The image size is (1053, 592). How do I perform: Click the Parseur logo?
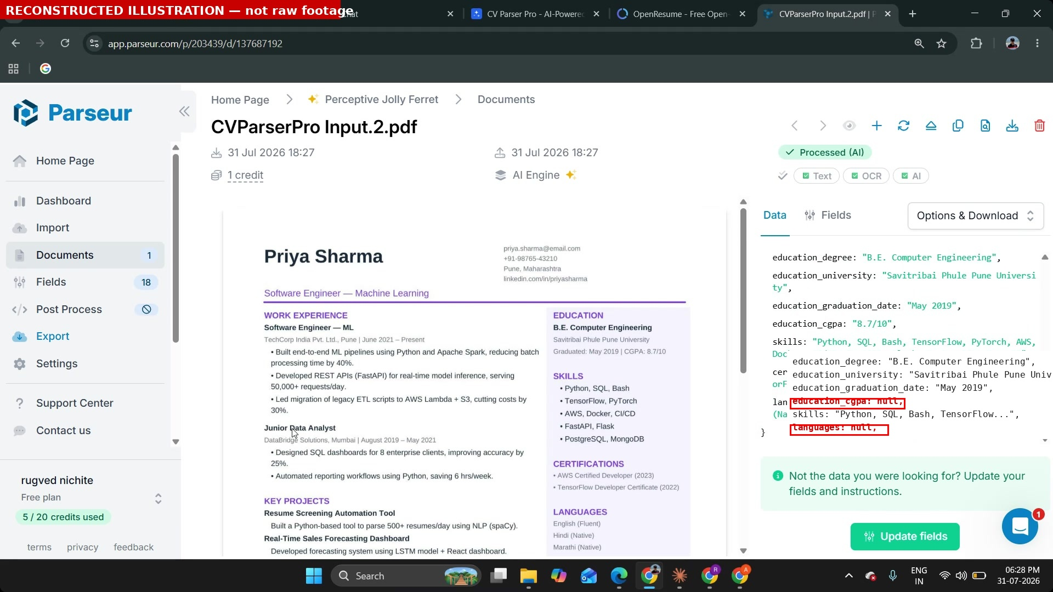pyautogui.click(x=73, y=113)
